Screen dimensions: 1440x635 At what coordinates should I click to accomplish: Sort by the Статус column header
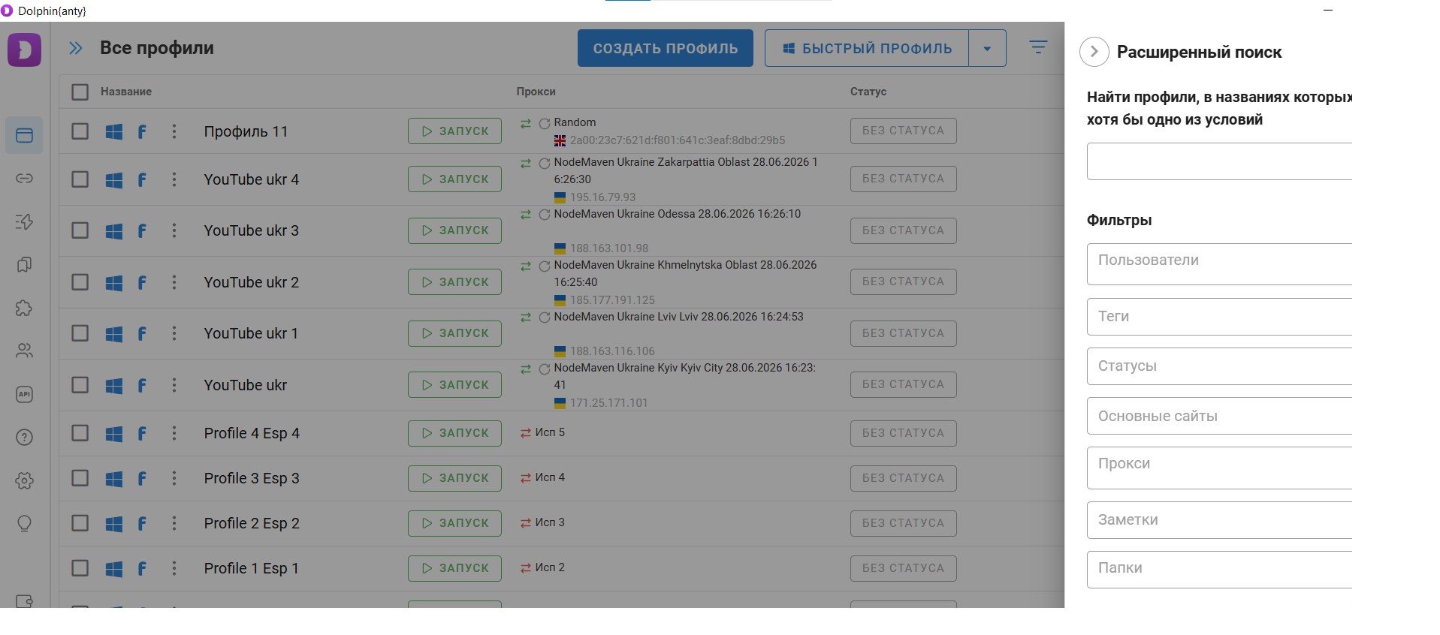tap(868, 92)
